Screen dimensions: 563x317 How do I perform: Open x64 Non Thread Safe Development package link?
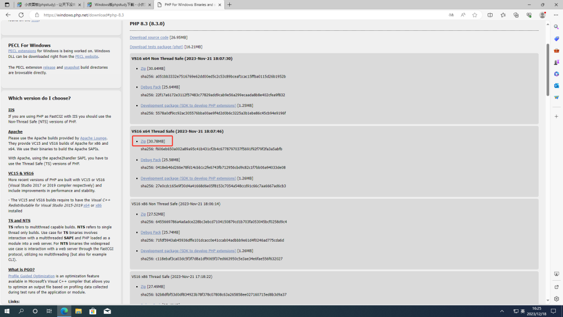point(188,106)
